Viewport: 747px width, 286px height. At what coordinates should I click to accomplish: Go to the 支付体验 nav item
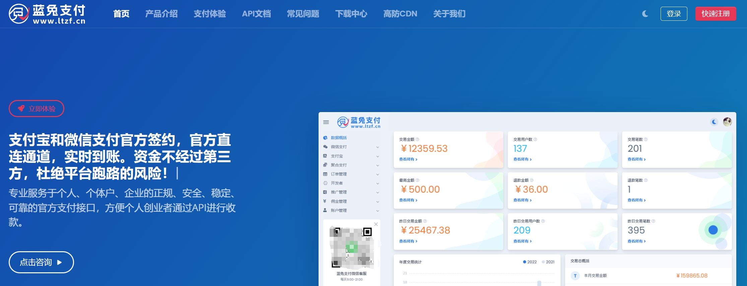[210, 14]
